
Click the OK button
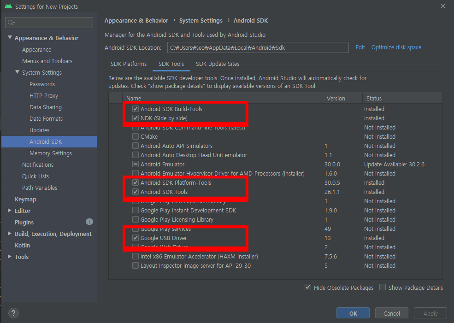coord(353,313)
